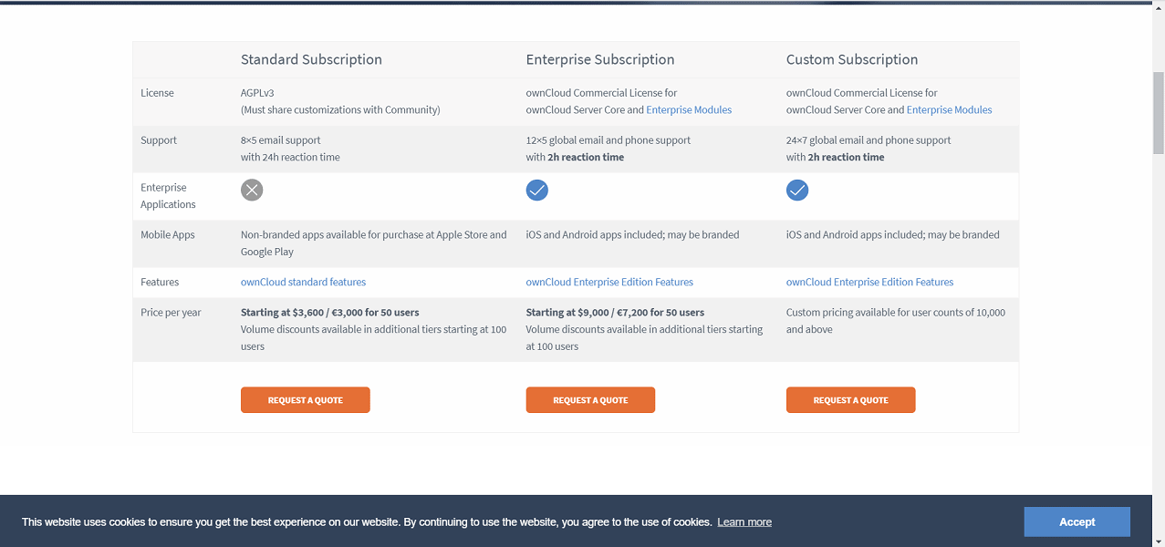Click the Custom Subscription heading
The width and height of the screenshot is (1165, 547).
pyautogui.click(x=852, y=59)
